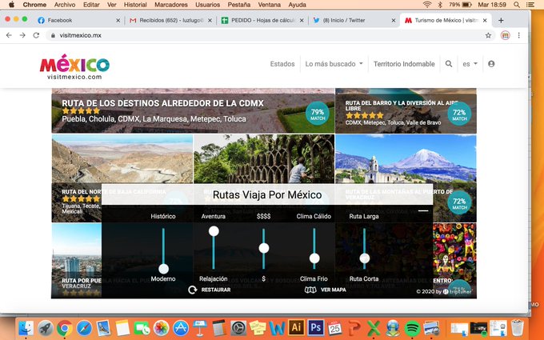Expand the Lo más buscado dropdown
This screenshot has height=340, width=544.
334,63
